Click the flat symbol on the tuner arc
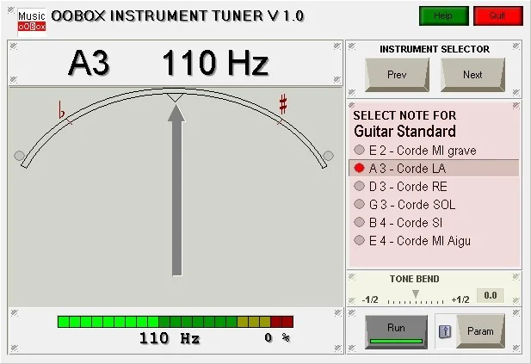Screen dimensions: 531x364 [61, 109]
